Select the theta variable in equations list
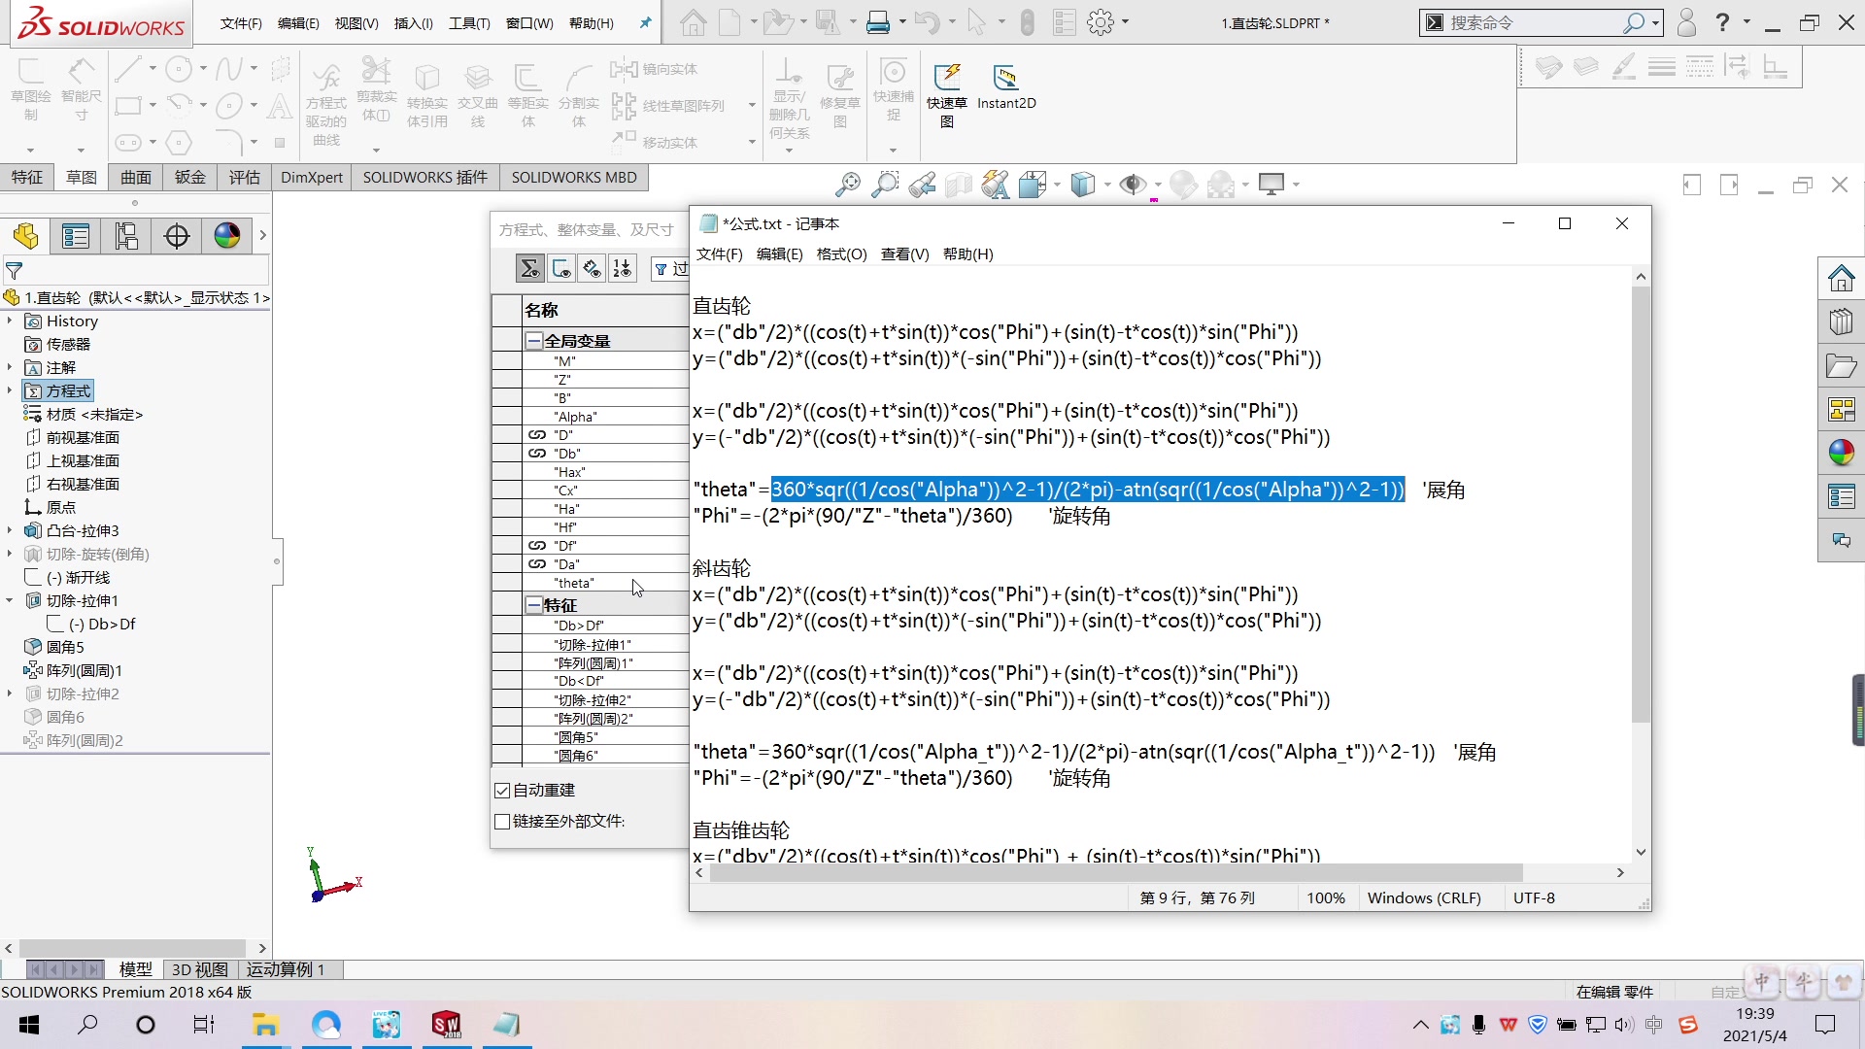1865x1049 pixels. coord(574,583)
